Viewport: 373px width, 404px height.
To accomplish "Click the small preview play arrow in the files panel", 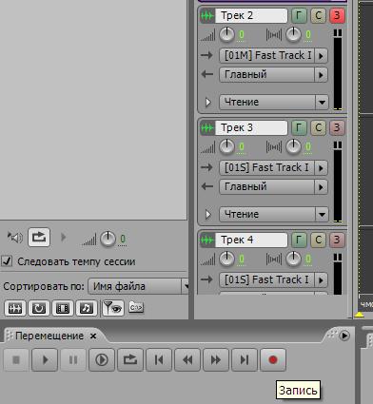I will tap(64, 237).
